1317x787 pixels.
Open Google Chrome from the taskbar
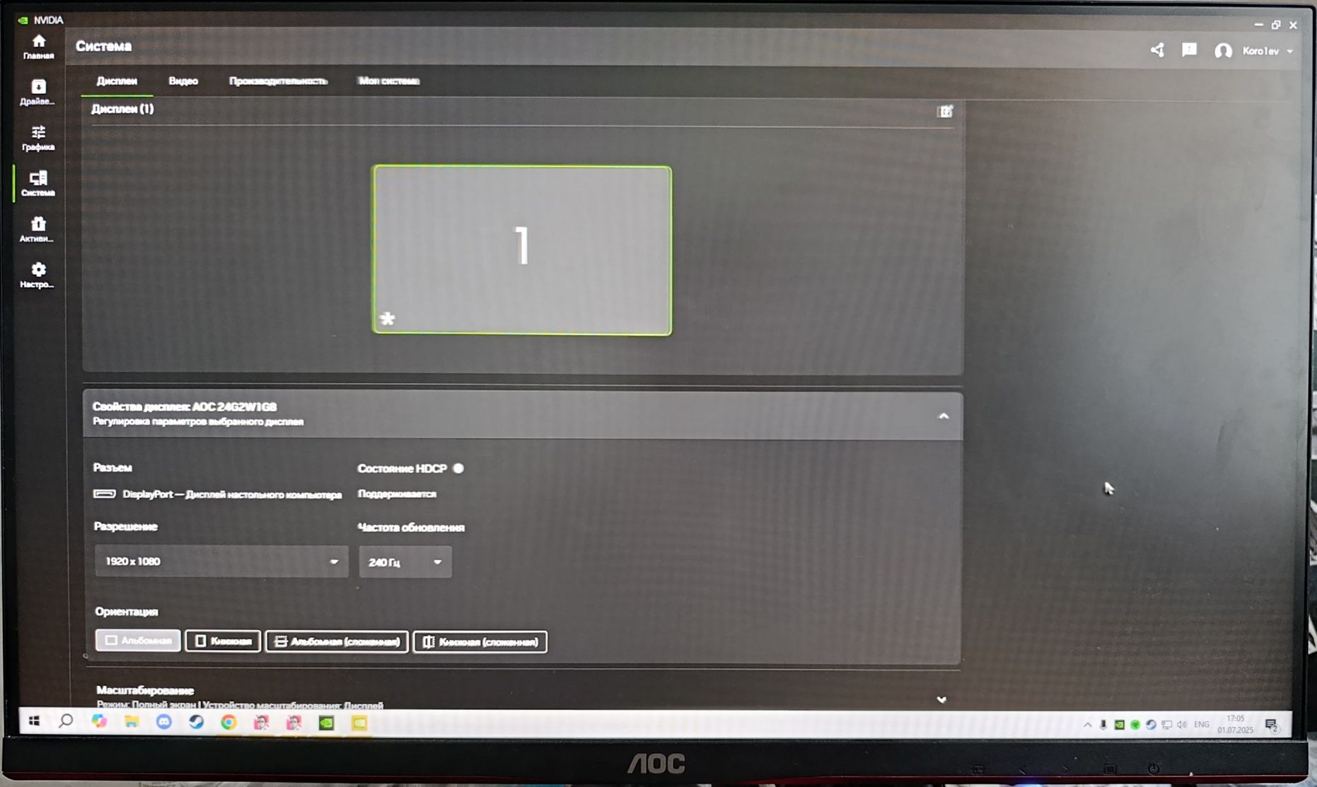pos(228,722)
